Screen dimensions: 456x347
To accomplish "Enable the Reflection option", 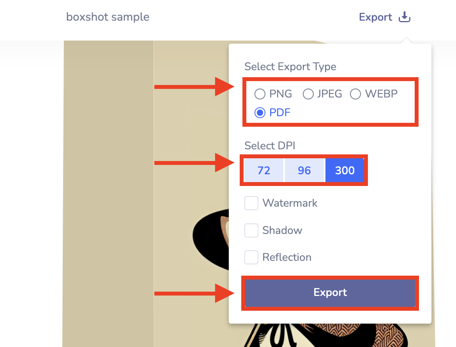I will point(251,257).
